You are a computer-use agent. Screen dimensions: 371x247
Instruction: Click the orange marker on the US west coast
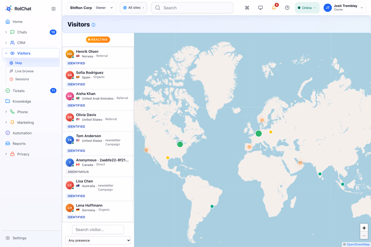146,150
